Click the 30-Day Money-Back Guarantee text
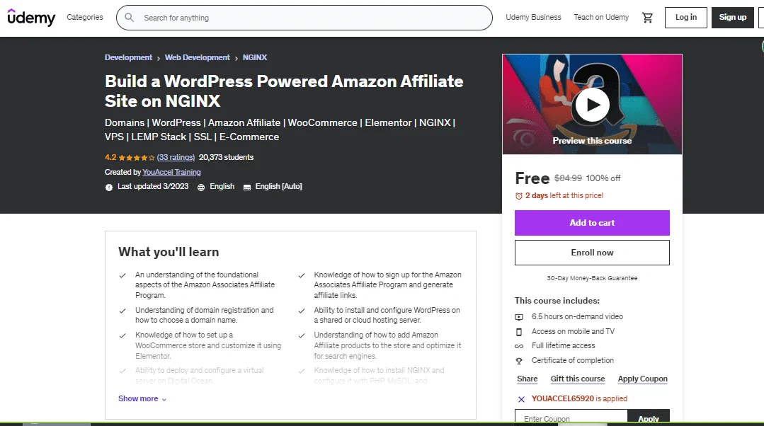Viewport: 764px width, 426px height. click(x=592, y=278)
